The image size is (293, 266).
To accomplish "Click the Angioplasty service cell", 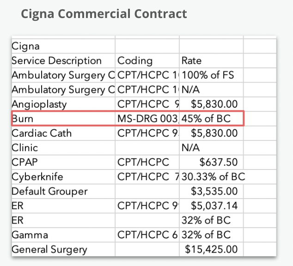I will pyautogui.click(x=39, y=104).
